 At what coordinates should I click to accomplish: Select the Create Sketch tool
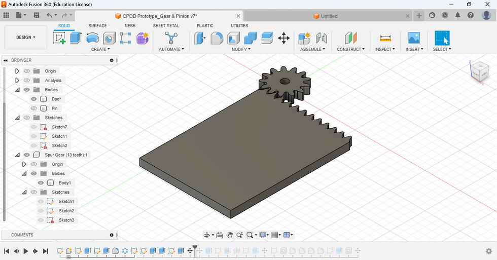click(x=59, y=38)
